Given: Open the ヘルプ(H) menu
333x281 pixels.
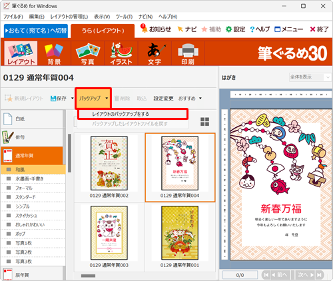Looking at the screenshot, I should pyautogui.click(x=168, y=17).
